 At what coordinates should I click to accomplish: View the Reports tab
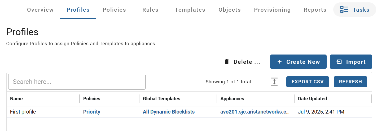point(315,10)
